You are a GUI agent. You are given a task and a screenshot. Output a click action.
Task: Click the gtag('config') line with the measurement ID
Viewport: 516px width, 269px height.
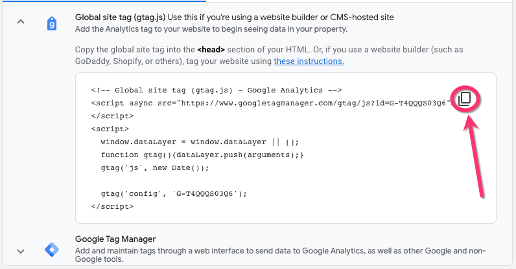[174, 193]
